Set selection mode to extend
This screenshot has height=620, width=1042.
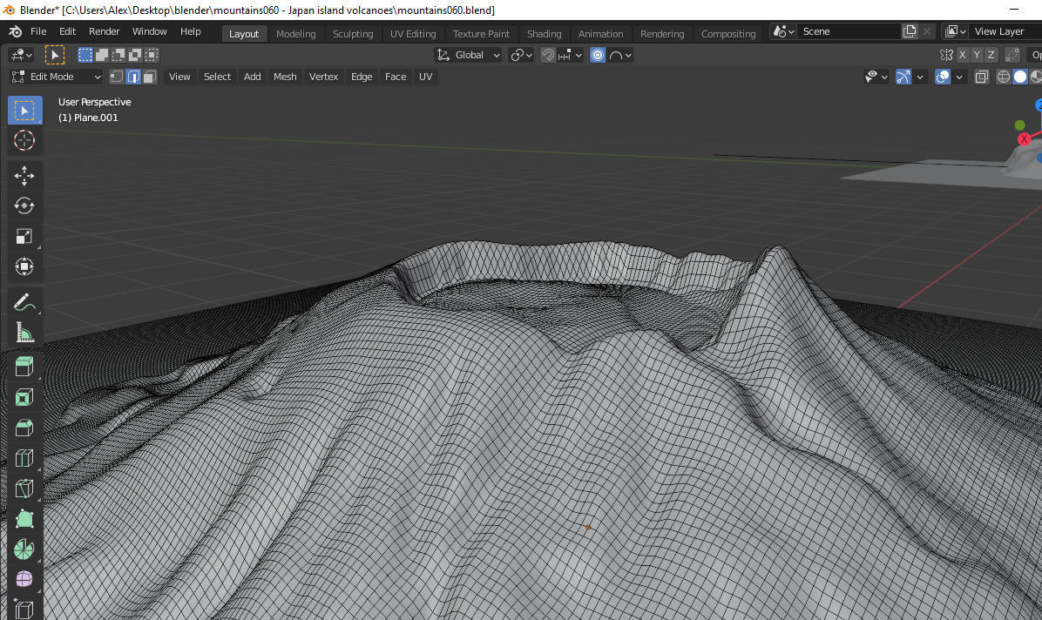click(102, 55)
